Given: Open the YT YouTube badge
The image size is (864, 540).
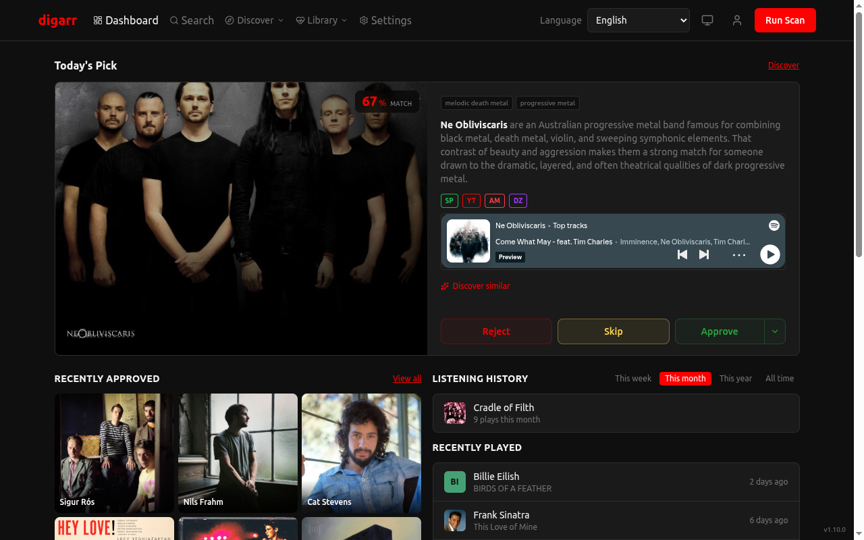Looking at the screenshot, I should click(472, 200).
